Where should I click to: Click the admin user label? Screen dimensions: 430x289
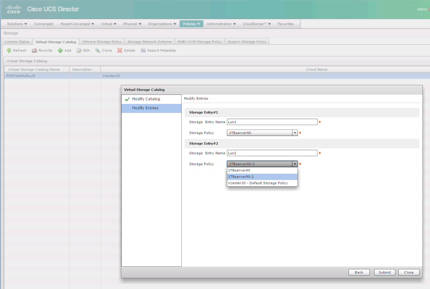422,9
